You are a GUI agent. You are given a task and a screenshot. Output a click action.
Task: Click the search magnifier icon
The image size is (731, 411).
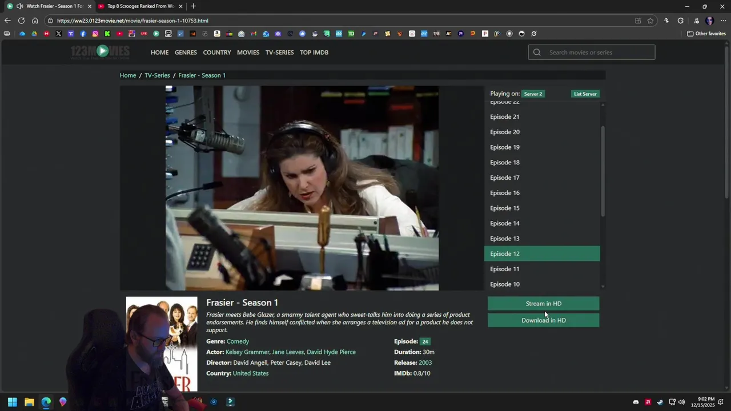[537, 53]
